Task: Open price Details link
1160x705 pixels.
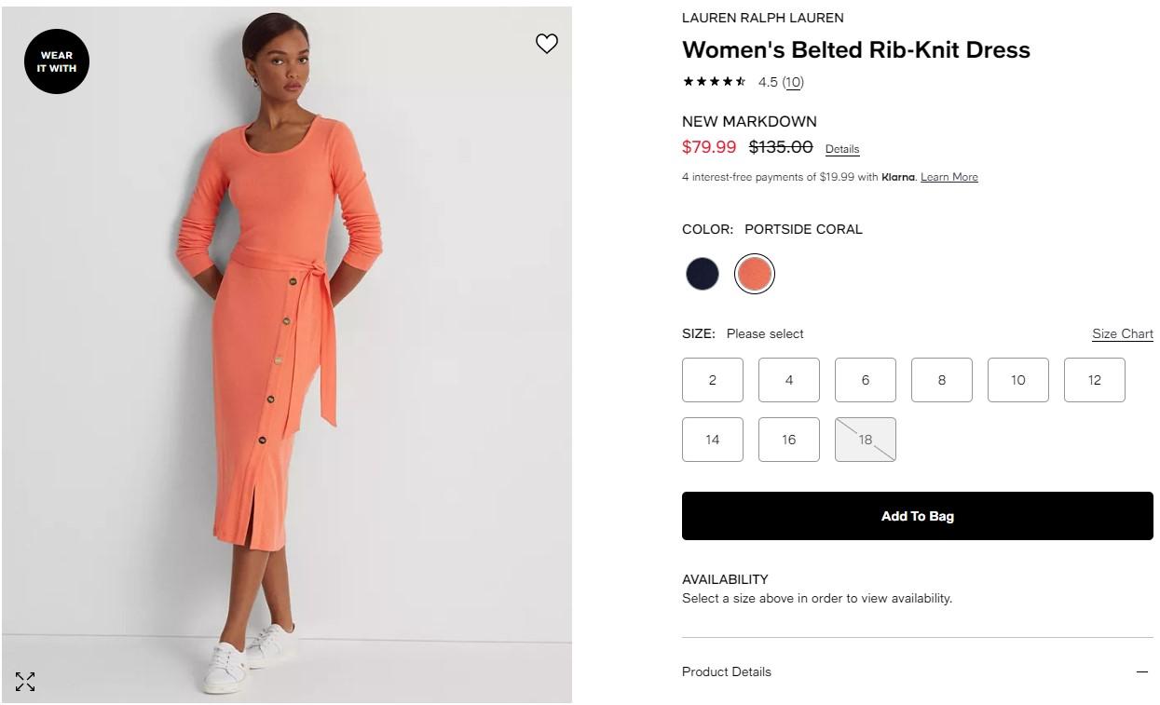Action: [842, 149]
